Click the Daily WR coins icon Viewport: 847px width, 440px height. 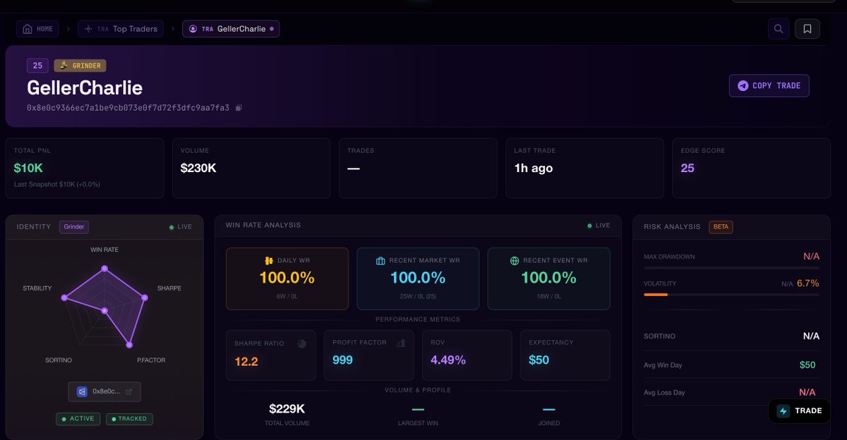tap(270, 261)
